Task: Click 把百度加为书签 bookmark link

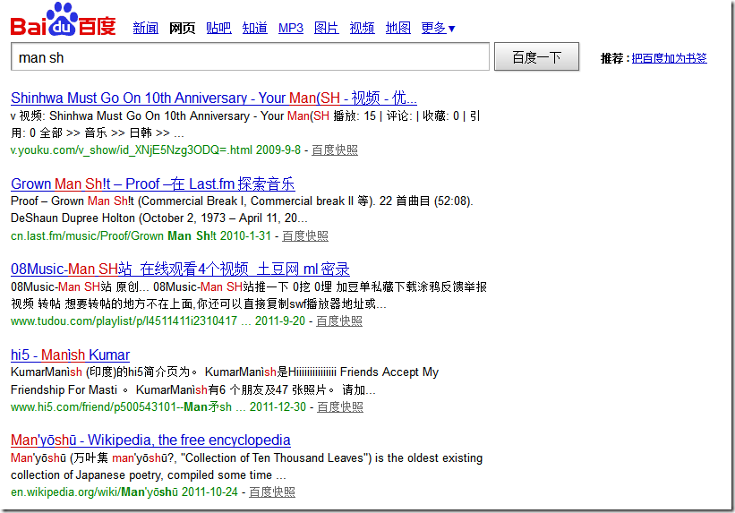Action: 669,58
